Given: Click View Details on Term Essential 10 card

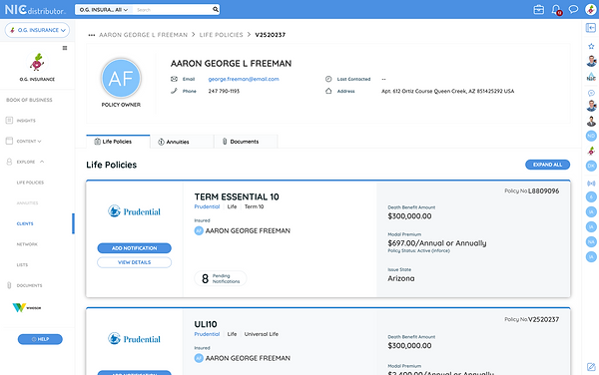Looking at the screenshot, I should [x=134, y=262].
